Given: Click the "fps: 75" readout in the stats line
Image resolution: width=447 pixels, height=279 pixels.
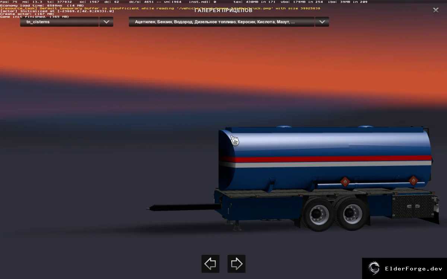Looking at the screenshot, I should [x=9, y=2].
